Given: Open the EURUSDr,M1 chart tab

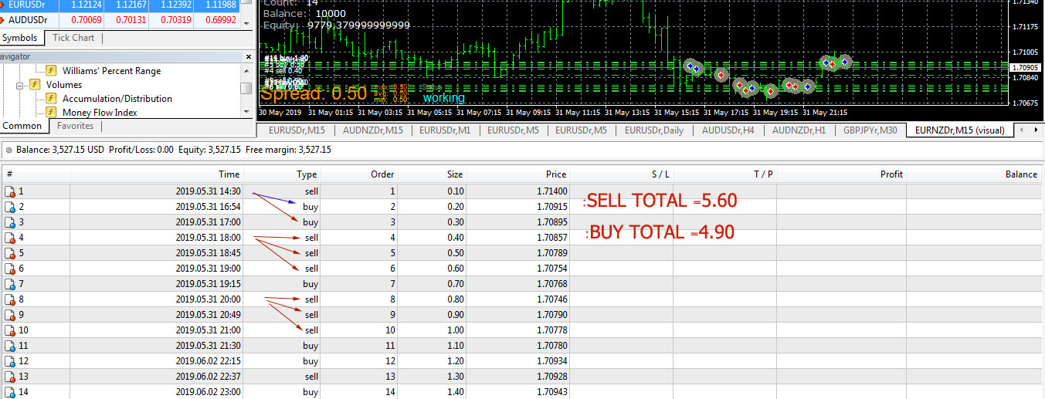Looking at the screenshot, I should pos(443,130).
